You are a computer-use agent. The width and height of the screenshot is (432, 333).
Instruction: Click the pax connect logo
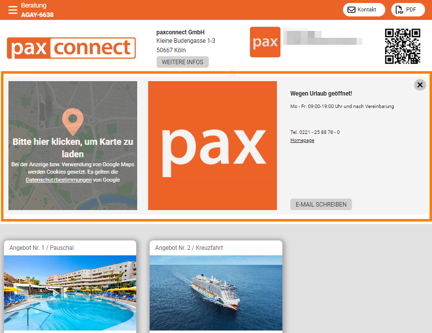tap(72, 48)
